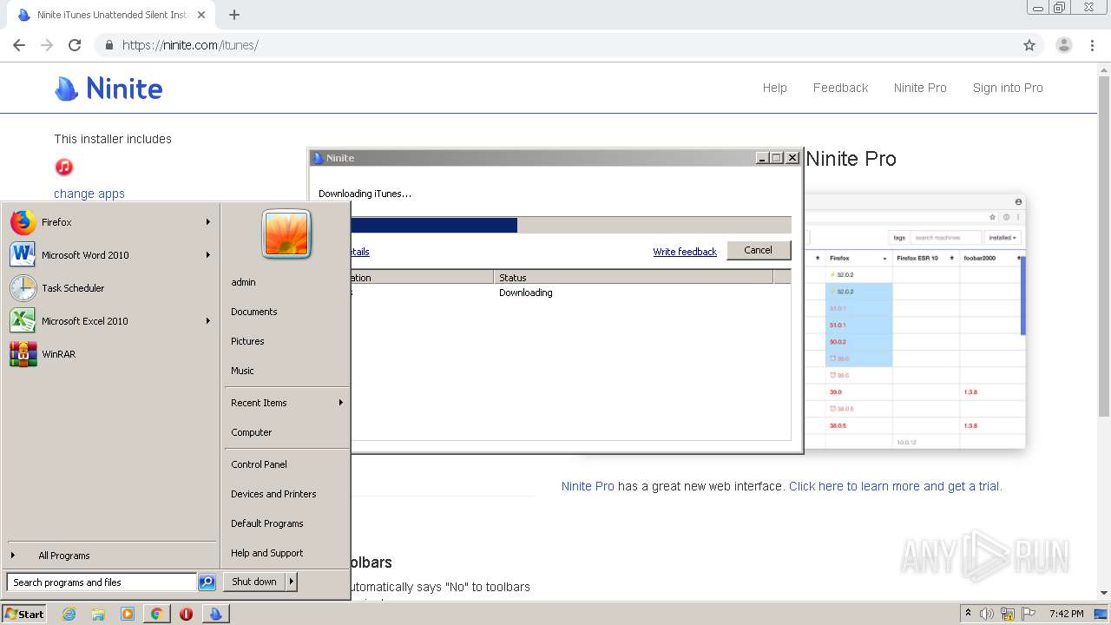Open Windows Explorer folder icon on taskbar
1111x625 pixels.
(x=98, y=614)
